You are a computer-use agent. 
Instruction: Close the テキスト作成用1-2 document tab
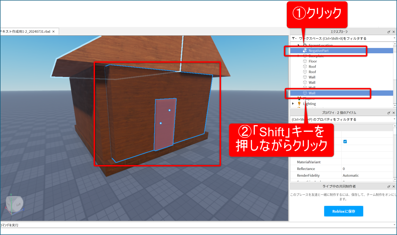(x=54, y=32)
